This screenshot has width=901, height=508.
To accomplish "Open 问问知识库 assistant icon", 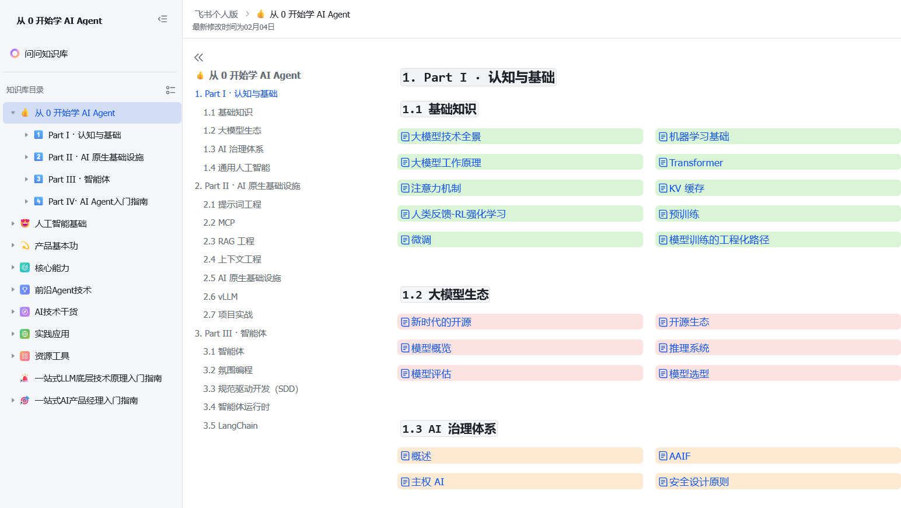I will (15, 53).
